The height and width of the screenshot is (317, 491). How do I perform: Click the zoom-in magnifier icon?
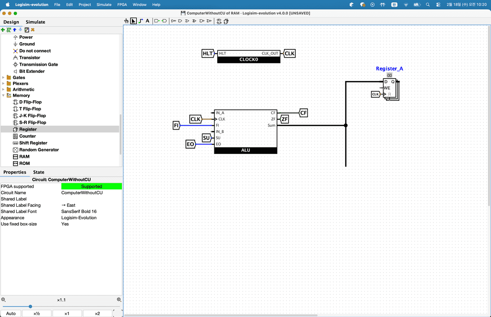pyautogui.click(x=119, y=300)
